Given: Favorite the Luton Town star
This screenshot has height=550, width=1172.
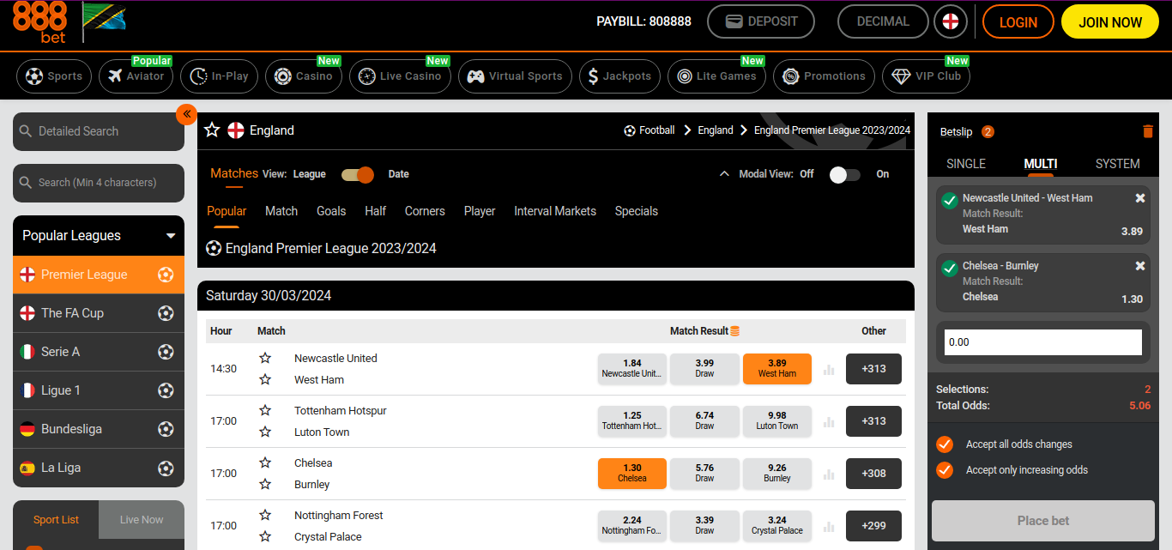Looking at the screenshot, I should coord(265,432).
